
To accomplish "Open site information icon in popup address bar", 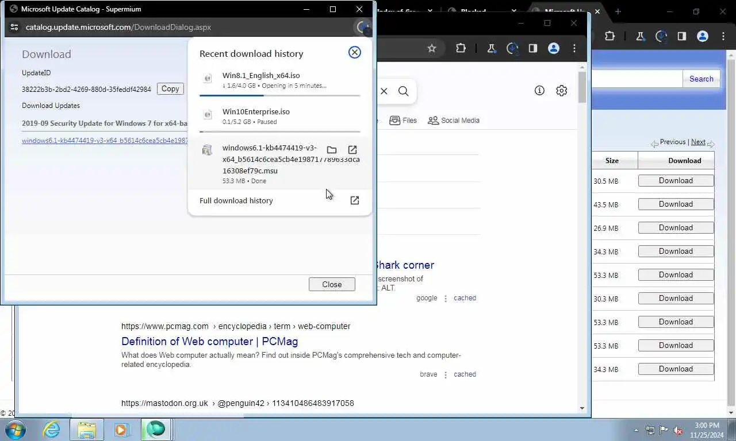I will click(14, 27).
